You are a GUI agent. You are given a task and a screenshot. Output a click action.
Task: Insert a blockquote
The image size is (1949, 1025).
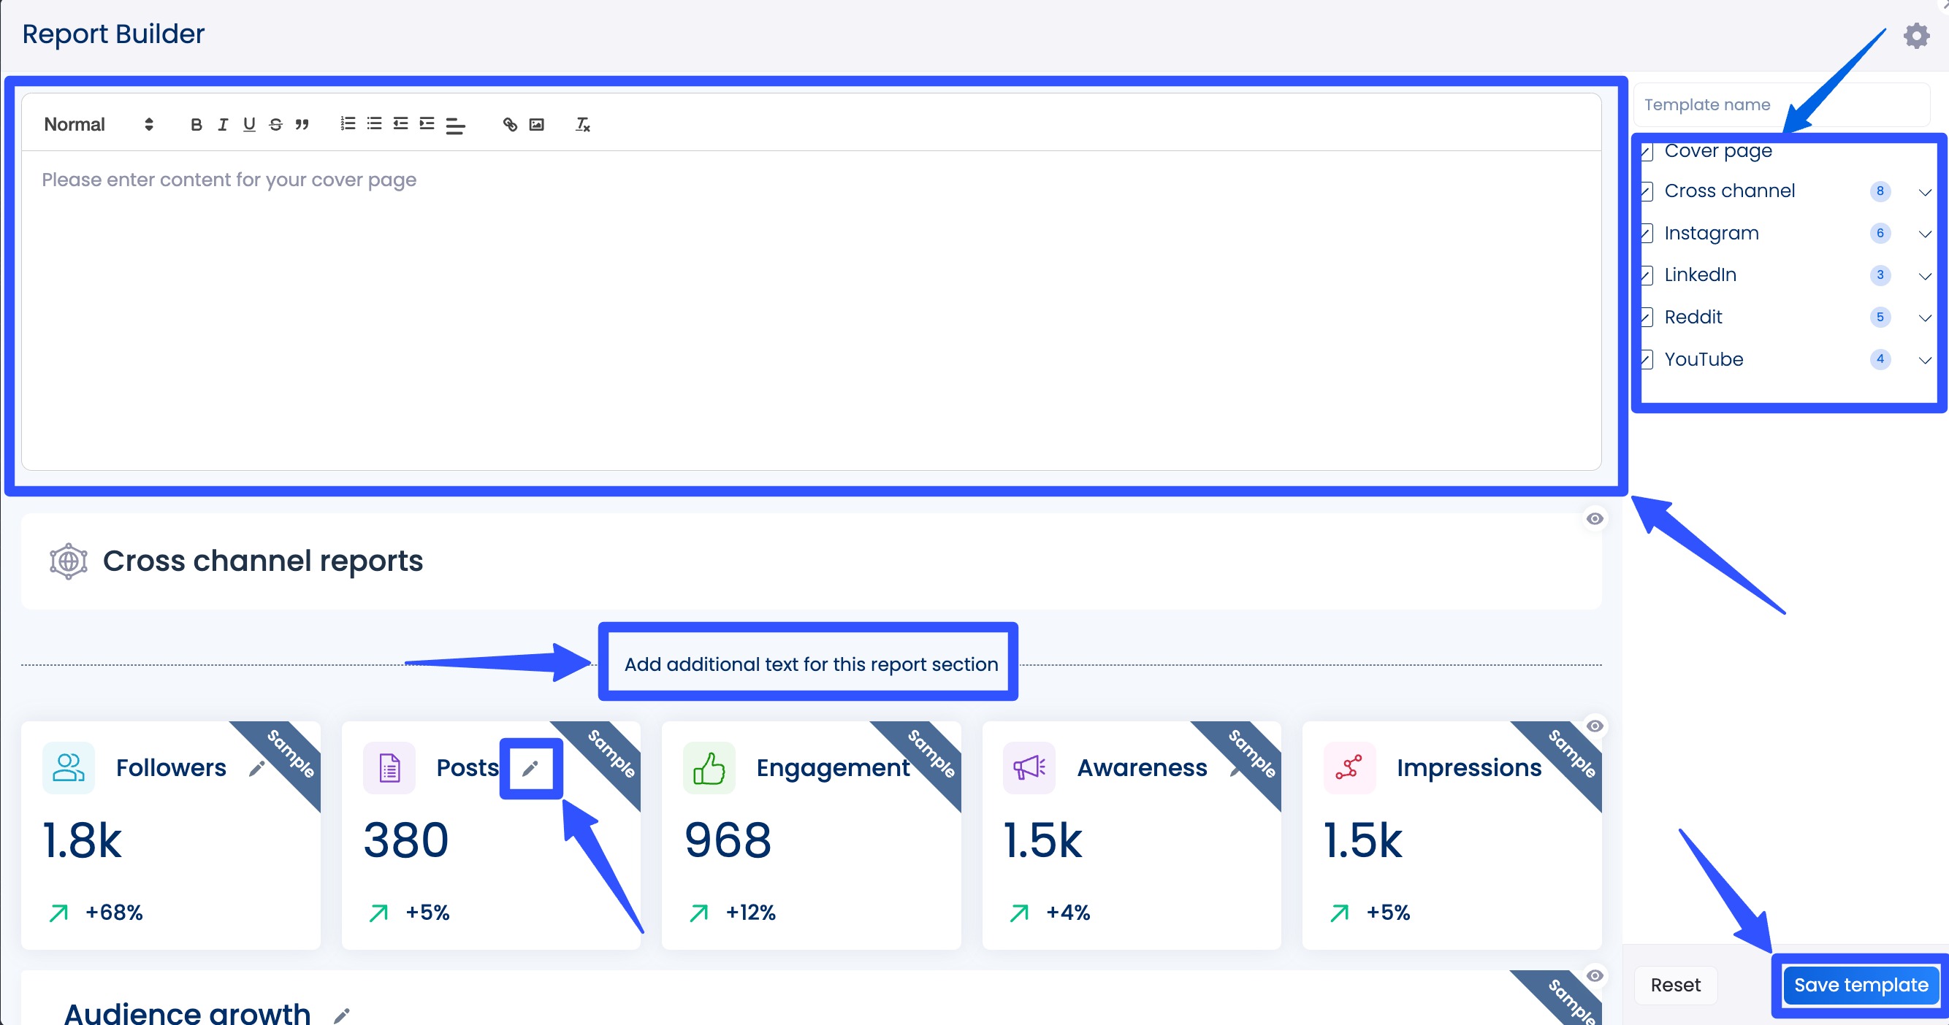[x=302, y=125]
